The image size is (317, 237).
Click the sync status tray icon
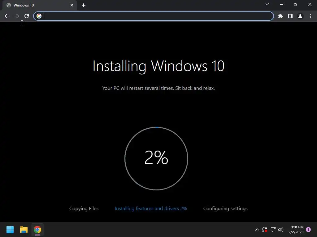265,230
